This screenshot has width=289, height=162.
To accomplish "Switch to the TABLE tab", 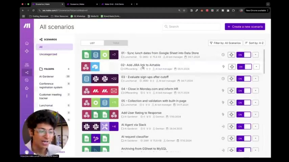I will pyautogui.click(x=116, y=43).
